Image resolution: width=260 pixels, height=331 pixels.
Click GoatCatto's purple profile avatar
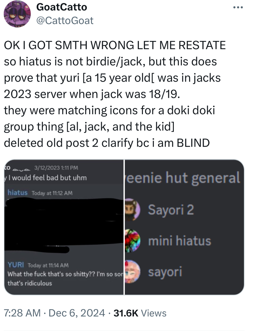(x=17, y=14)
